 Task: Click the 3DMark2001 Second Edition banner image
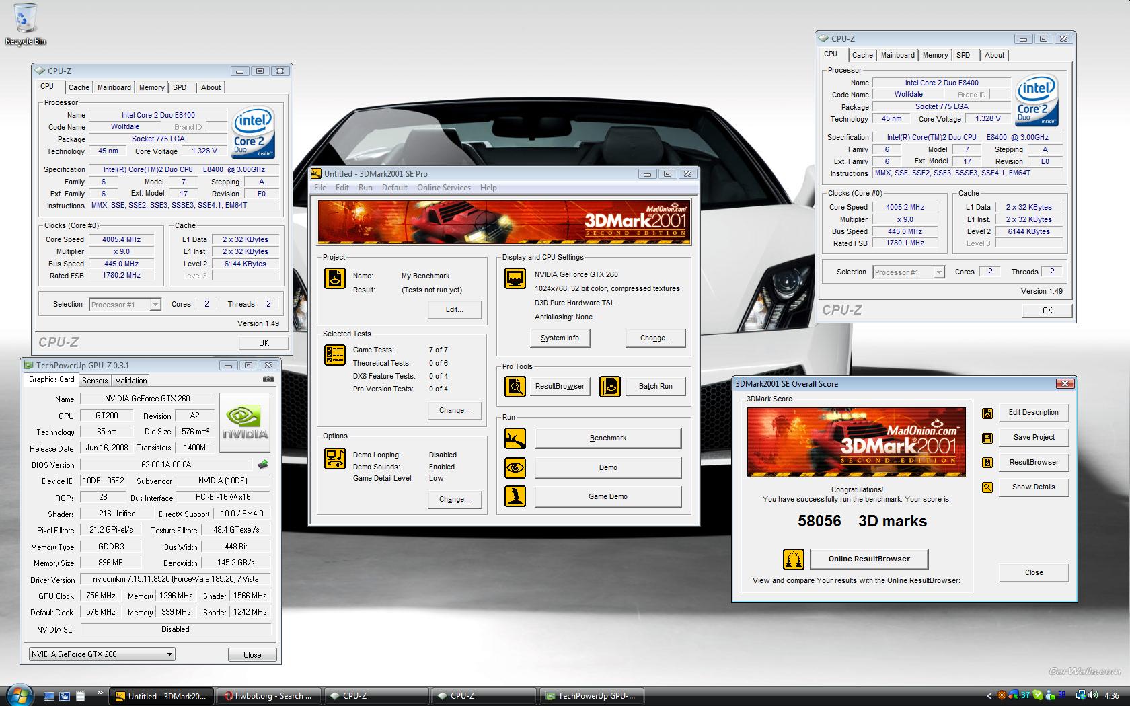coord(504,223)
